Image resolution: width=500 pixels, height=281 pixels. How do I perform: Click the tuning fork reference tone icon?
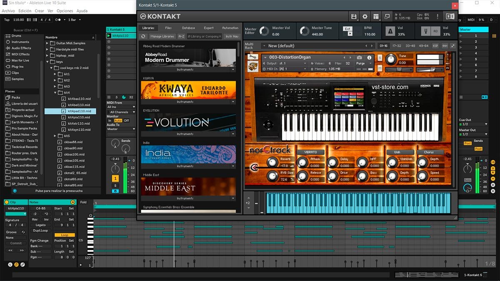(x=426, y=31)
